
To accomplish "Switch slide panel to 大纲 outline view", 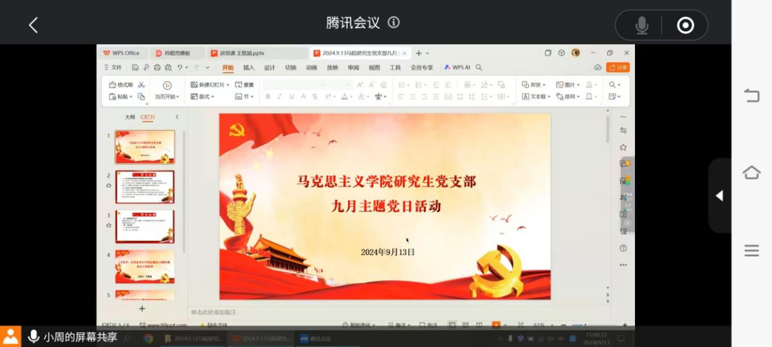I will 130,117.
